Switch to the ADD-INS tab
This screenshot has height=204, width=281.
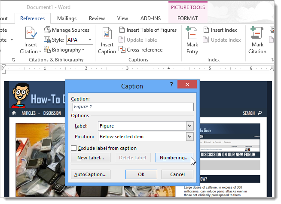pyautogui.click(x=150, y=18)
